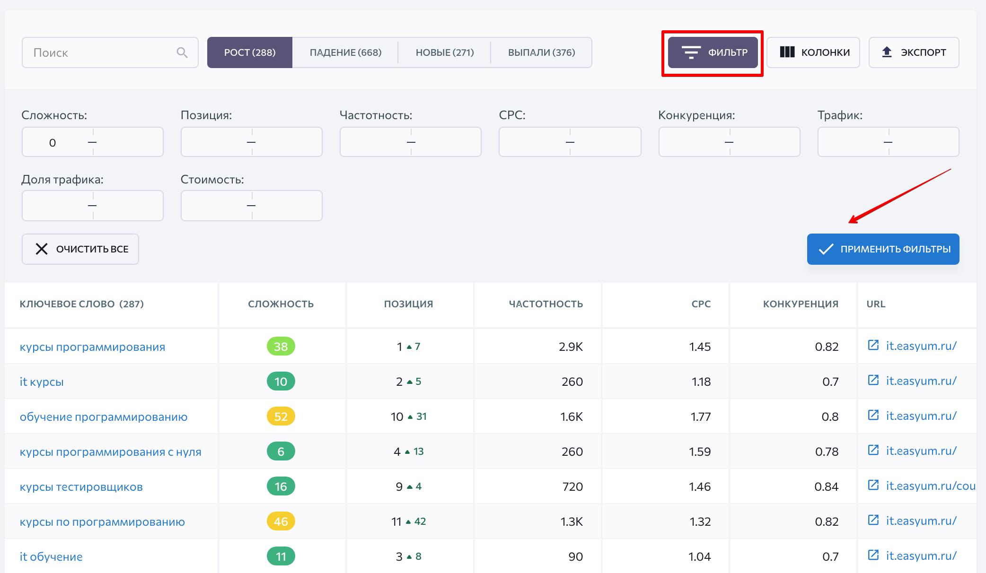Apply filters with ПРИМЕНИТЬ ФИЛЬТРЫ
This screenshot has height=573, width=986.
[883, 249]
